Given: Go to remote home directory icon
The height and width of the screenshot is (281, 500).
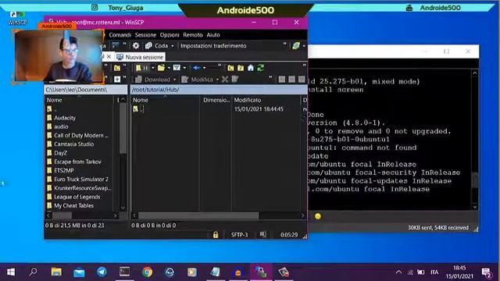Looking at the screenshot, I should point(251,68).
